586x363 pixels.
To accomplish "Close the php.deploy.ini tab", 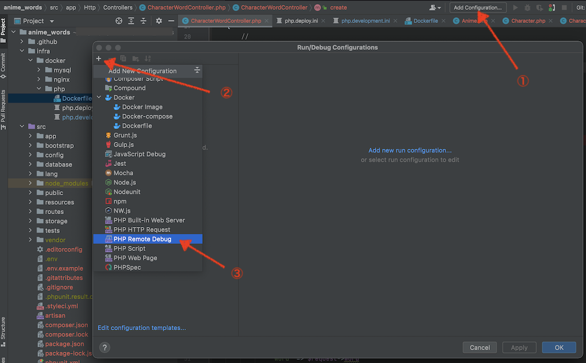I will tap(323, 21).
